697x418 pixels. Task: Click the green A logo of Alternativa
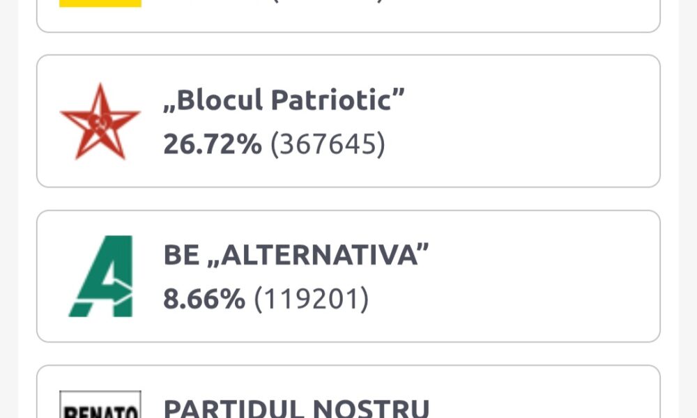click(101, 276)
